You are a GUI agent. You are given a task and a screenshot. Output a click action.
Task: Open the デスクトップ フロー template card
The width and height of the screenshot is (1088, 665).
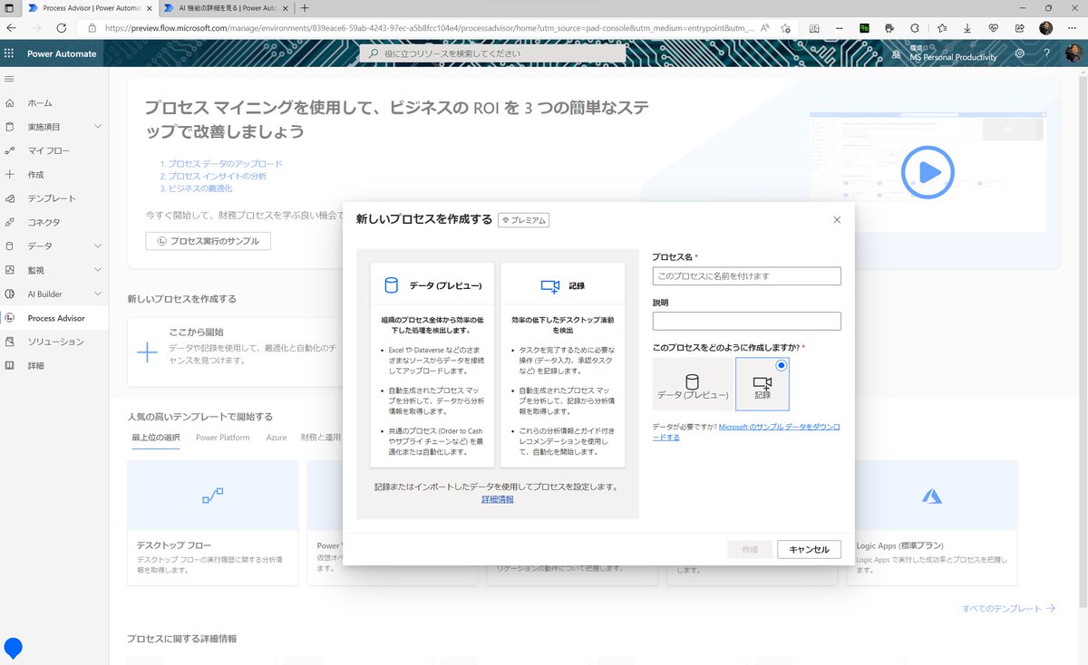213,523
